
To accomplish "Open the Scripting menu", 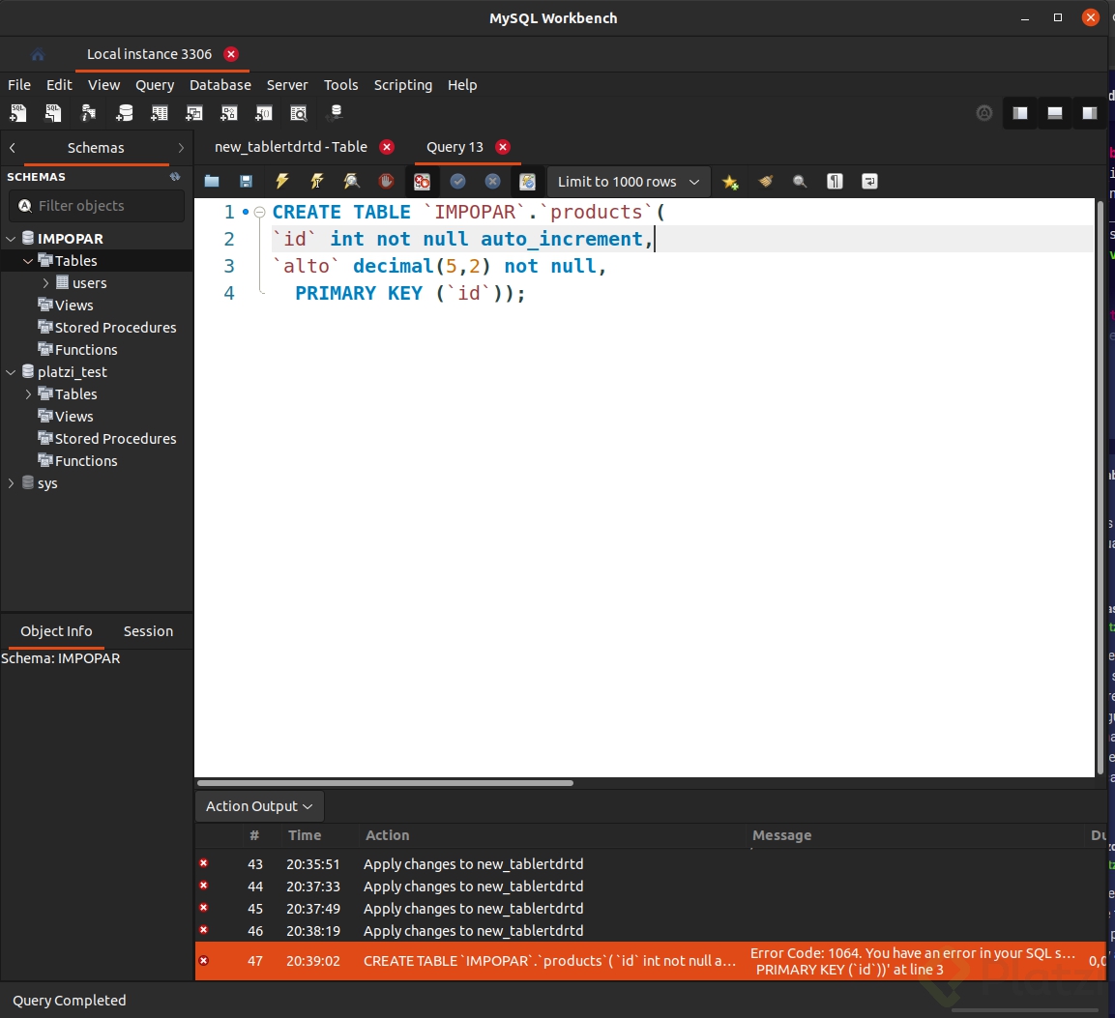I will coord(402,85).
